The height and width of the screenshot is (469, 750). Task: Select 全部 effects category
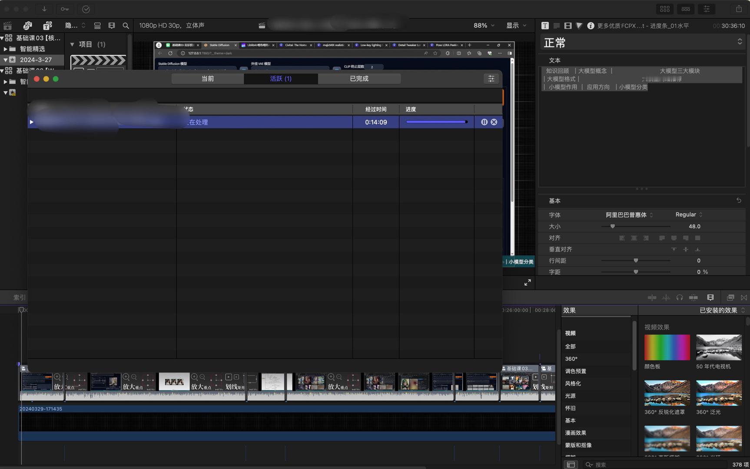570,347
